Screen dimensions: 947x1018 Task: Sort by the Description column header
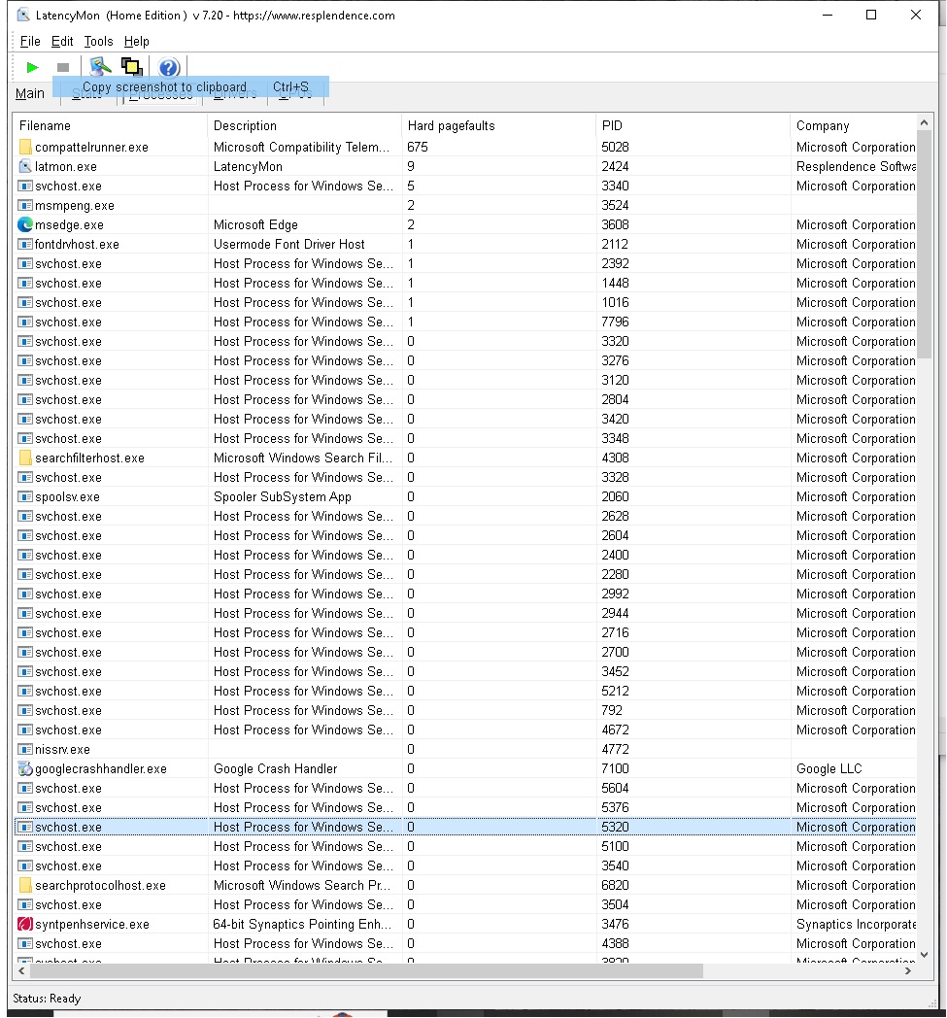coord(304,125)
